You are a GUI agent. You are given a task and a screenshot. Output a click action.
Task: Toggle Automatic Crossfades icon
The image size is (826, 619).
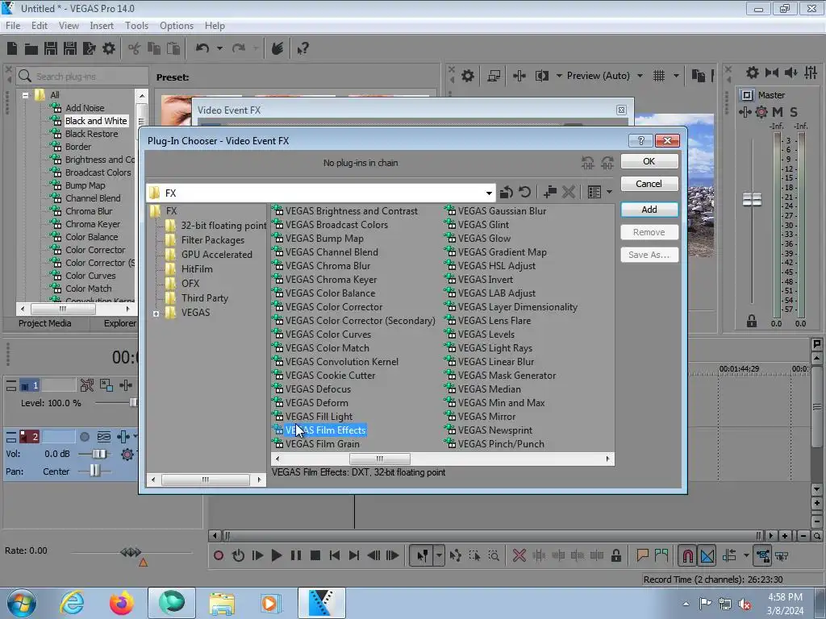pyautogui.click(x=707, y=556)
